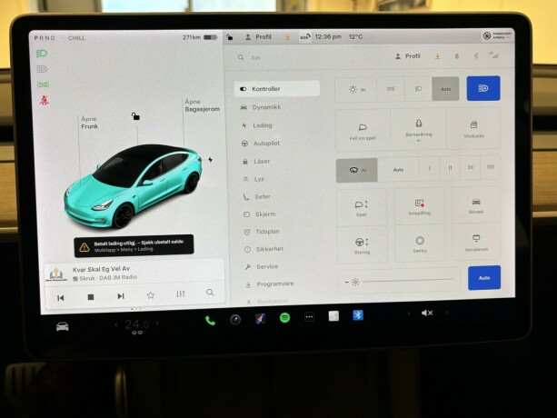This screenshot has height=418, width=557.
Task: Select low beam headlights mode
Action: [x=418, y=89]
